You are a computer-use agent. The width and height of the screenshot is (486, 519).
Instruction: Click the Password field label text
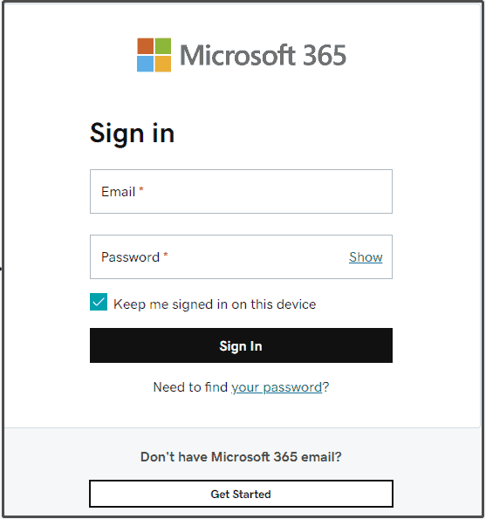point(130,257)
